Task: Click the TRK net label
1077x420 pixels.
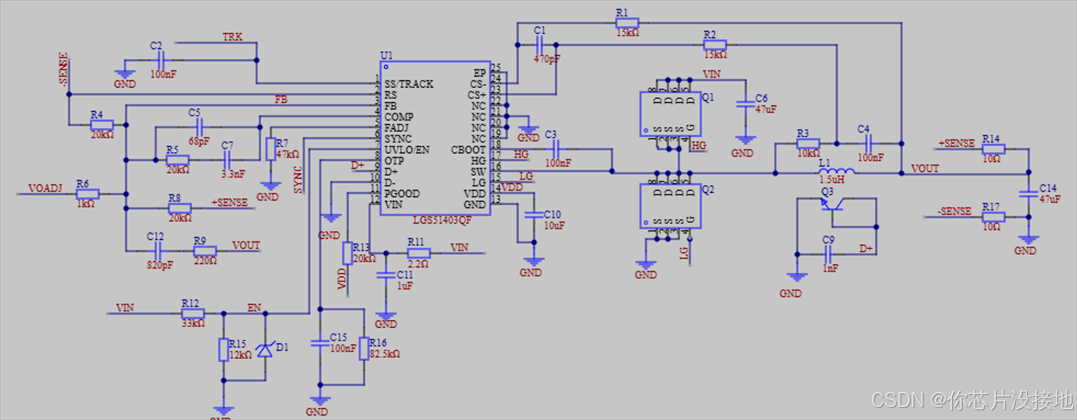Action: pyautogui.click(x=233, y=36)
